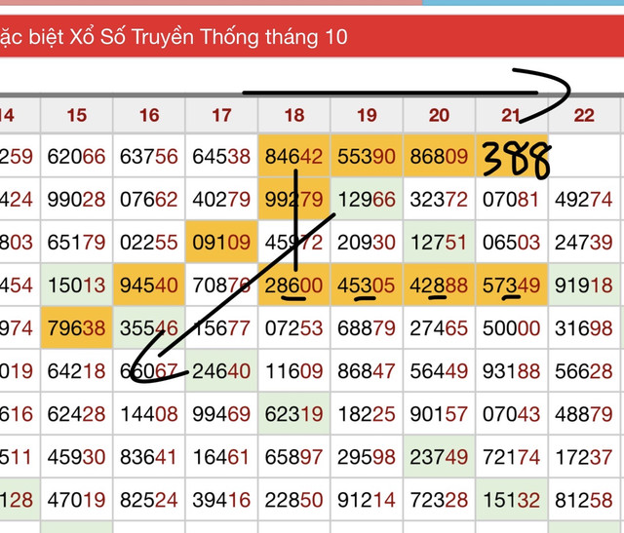
Task: Click green cell 12966
Action: pyautogui.click(x=367, y=199)
